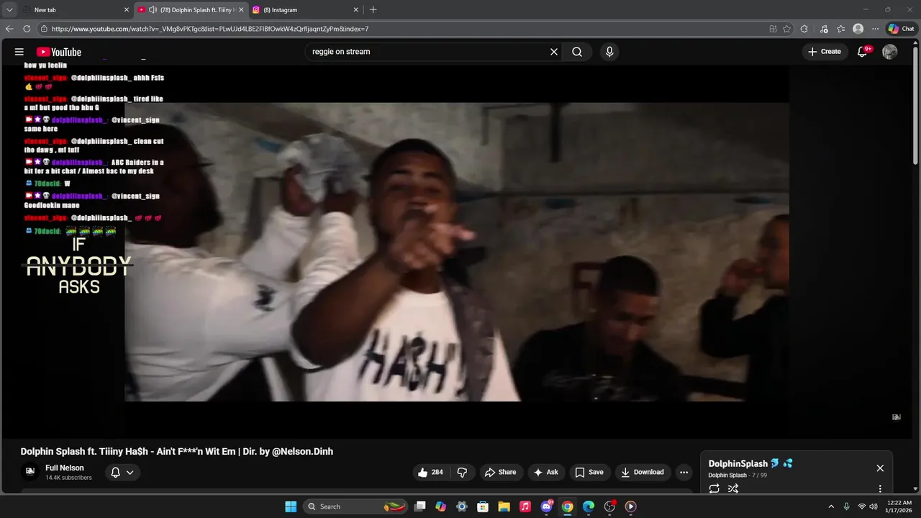The image size is (921, 518).
Task: Click the video title text
Action: (177, 451)
